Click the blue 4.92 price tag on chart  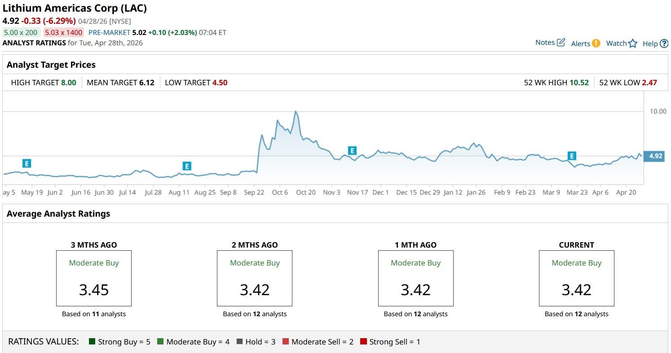[656, 156]
